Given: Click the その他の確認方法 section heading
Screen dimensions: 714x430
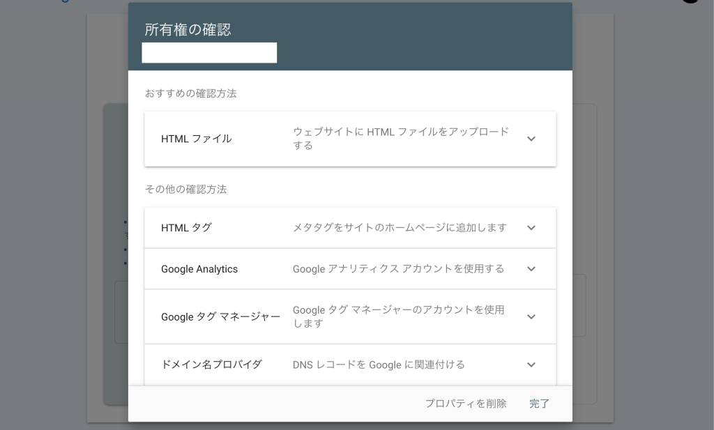Looking at the screenshot, I should click(185, 190).
